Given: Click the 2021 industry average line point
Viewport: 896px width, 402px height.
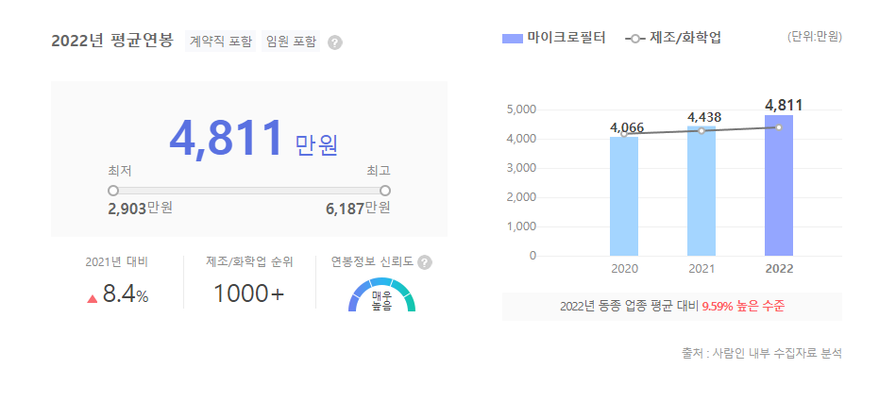Looking at the screenshot, I should coord(702,131).
